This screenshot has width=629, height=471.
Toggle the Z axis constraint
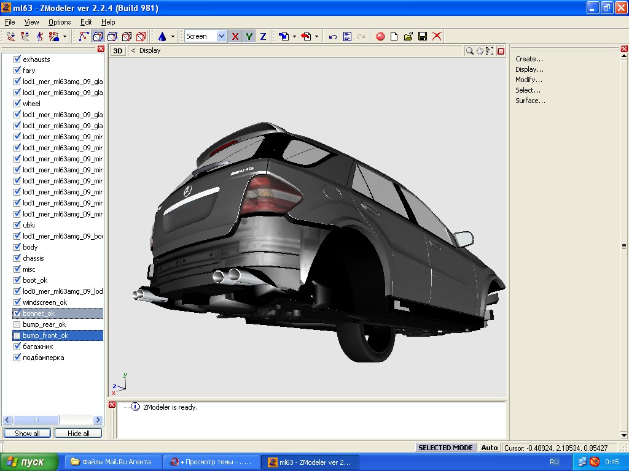[x=263, y=36]
